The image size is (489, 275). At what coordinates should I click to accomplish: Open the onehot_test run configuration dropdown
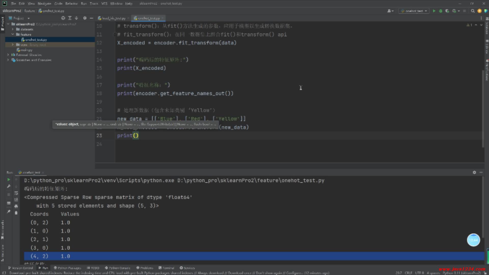coord(414,11)
